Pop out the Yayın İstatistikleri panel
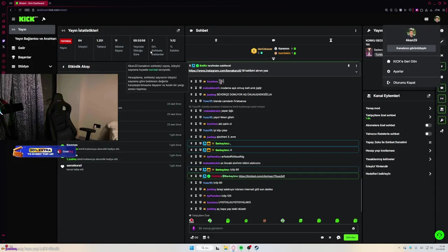Viewport: 448px width, 252px height. [178, 30]
